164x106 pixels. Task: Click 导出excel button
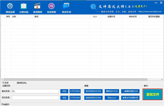[112, 98]
